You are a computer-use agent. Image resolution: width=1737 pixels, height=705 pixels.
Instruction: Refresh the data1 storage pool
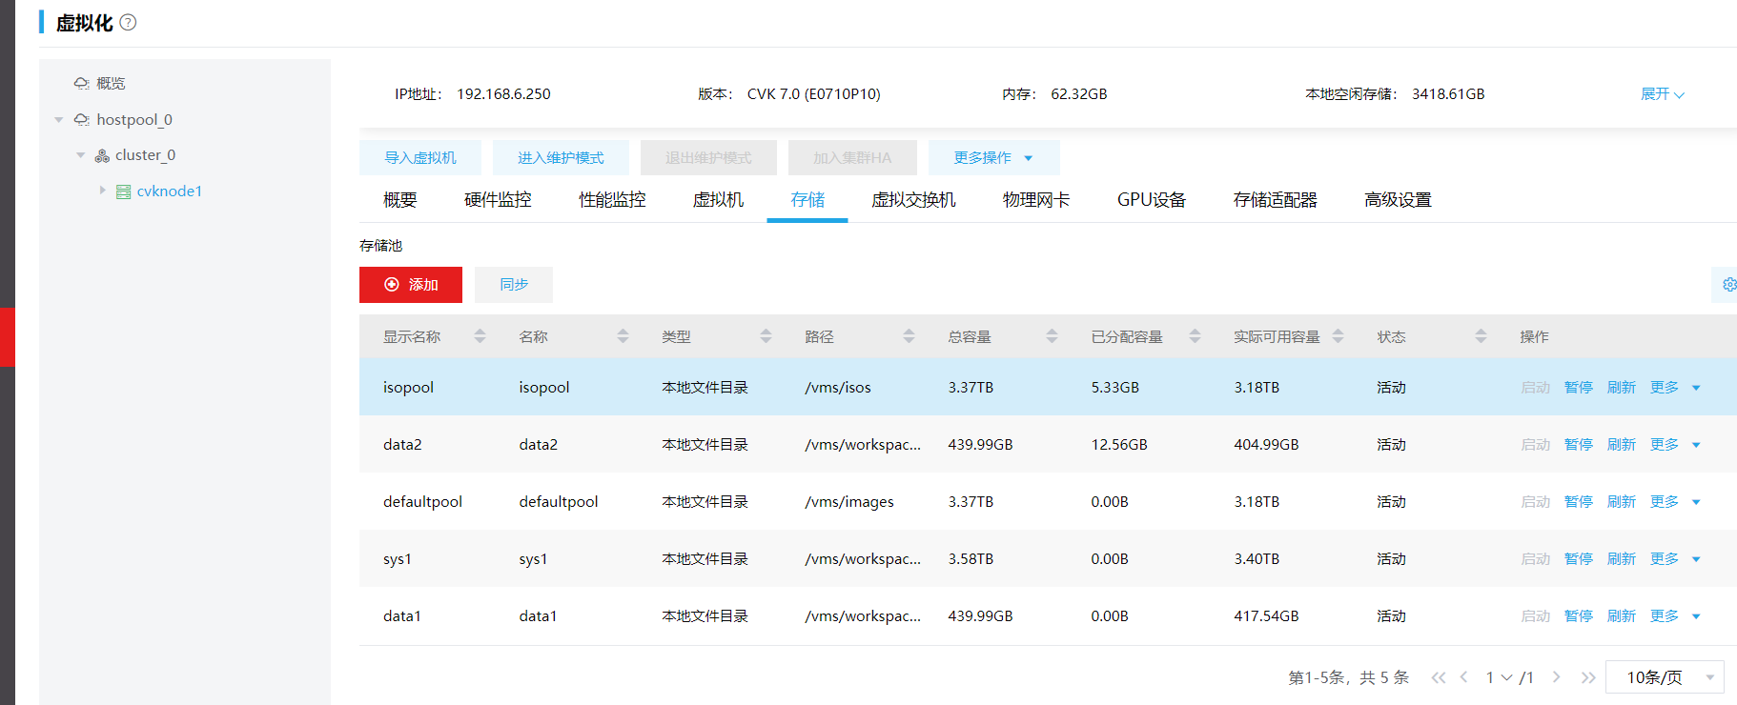(x=1622, y=616)
